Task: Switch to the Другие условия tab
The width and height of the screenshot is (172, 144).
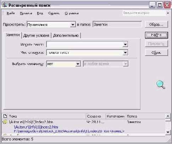Action: point(36,35)
